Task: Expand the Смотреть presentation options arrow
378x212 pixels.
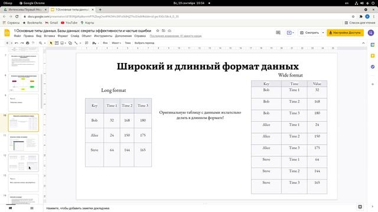Action: (323, 32)
